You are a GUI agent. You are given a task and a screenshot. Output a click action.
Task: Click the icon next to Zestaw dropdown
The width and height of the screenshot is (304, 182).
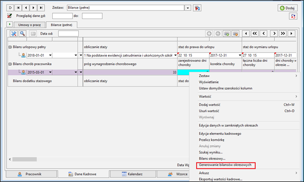(x=197, y=8)
